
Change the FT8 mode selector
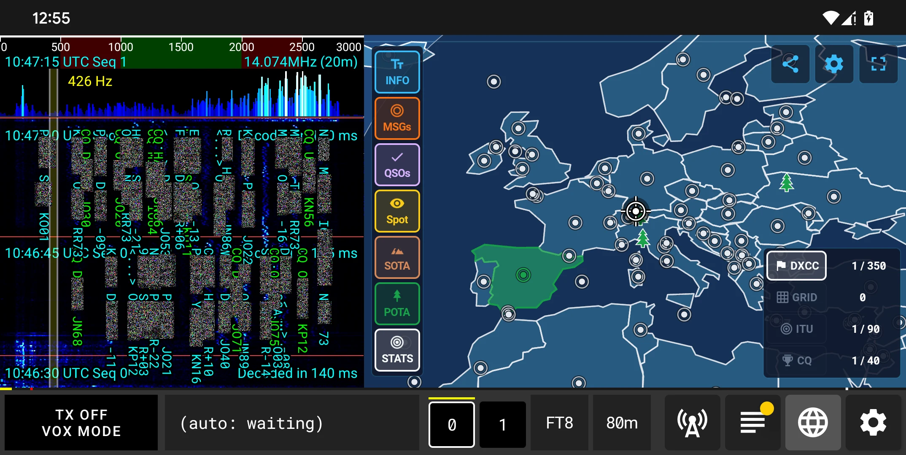559,423
